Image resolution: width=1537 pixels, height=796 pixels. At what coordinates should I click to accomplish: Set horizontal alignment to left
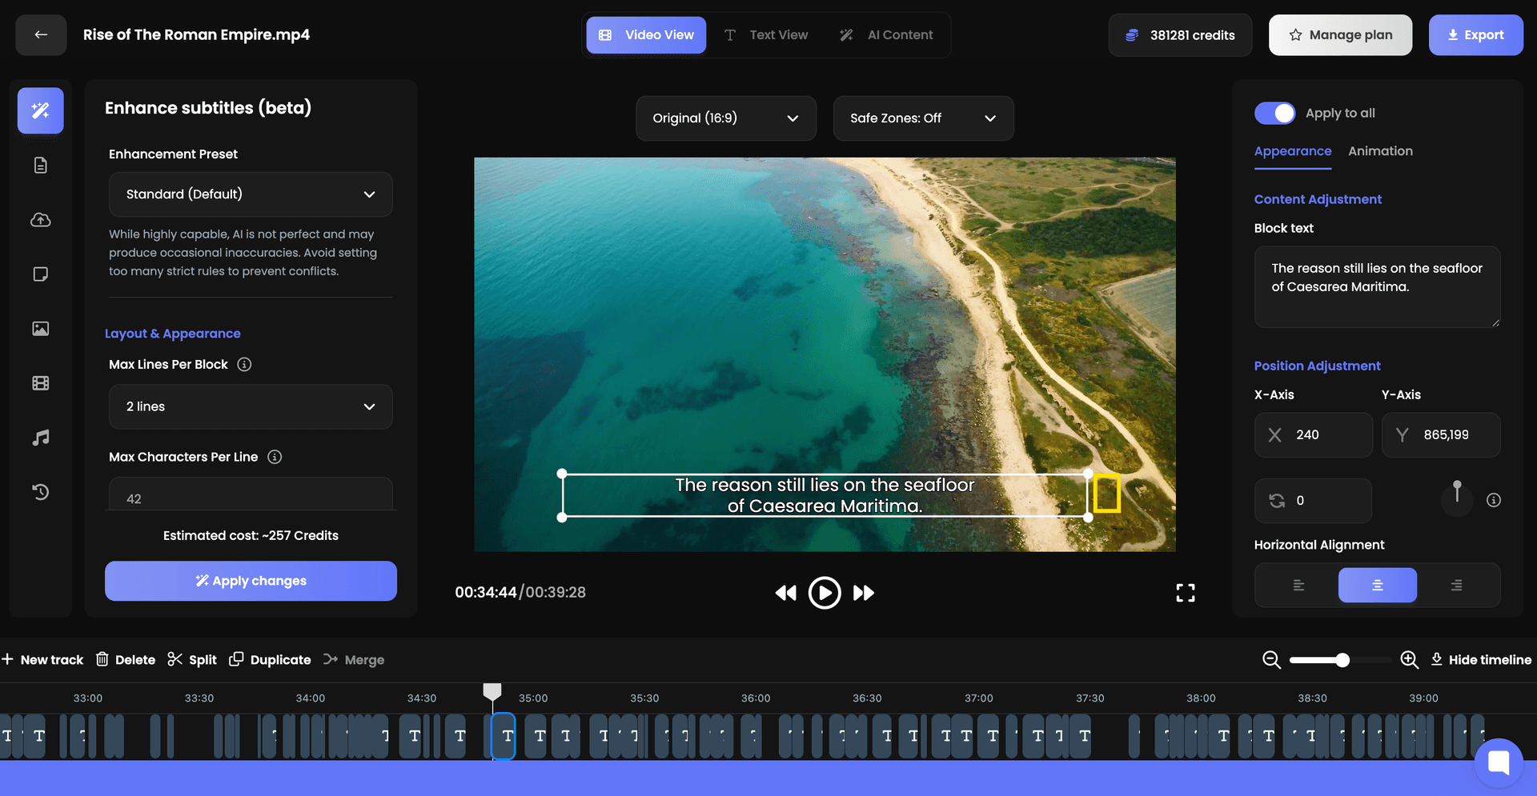[1298, 586]
